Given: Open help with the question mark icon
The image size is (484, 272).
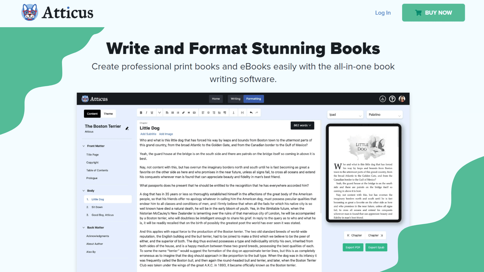Looking at the screenshot, I should [392, 99].
